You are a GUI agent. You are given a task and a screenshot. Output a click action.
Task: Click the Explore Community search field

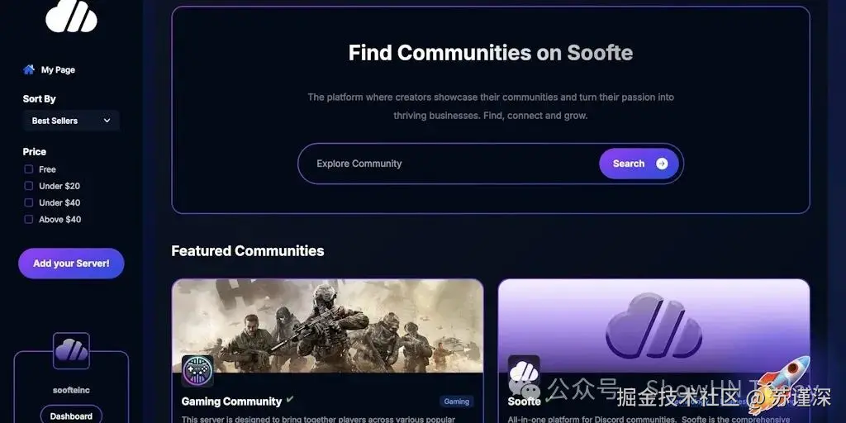point(448,164)
